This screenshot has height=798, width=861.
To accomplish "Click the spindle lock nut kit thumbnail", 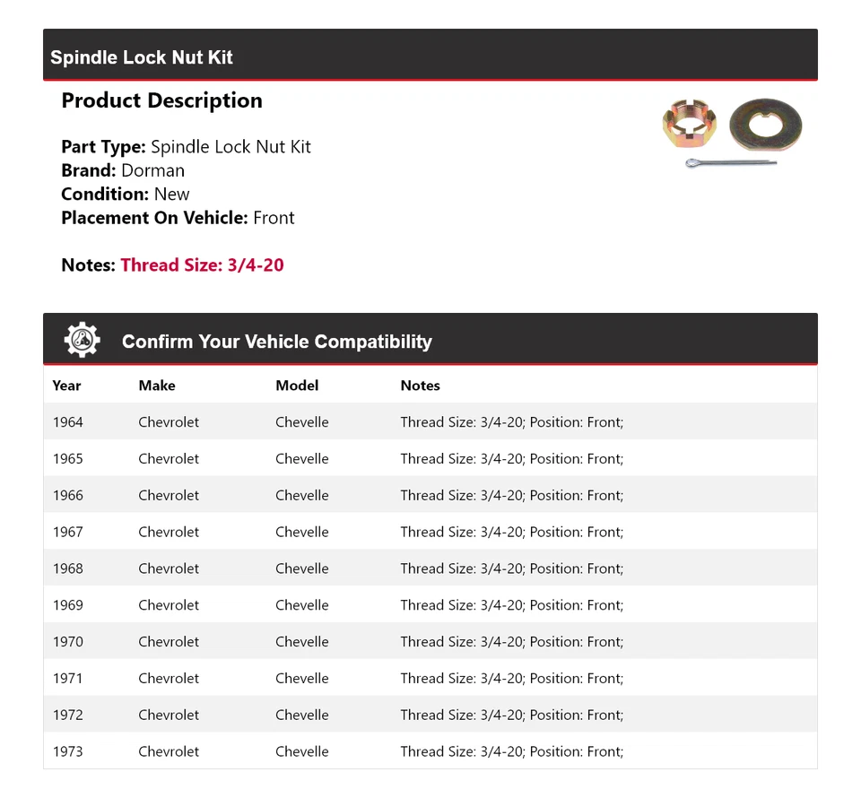I will tap(732, 134).
